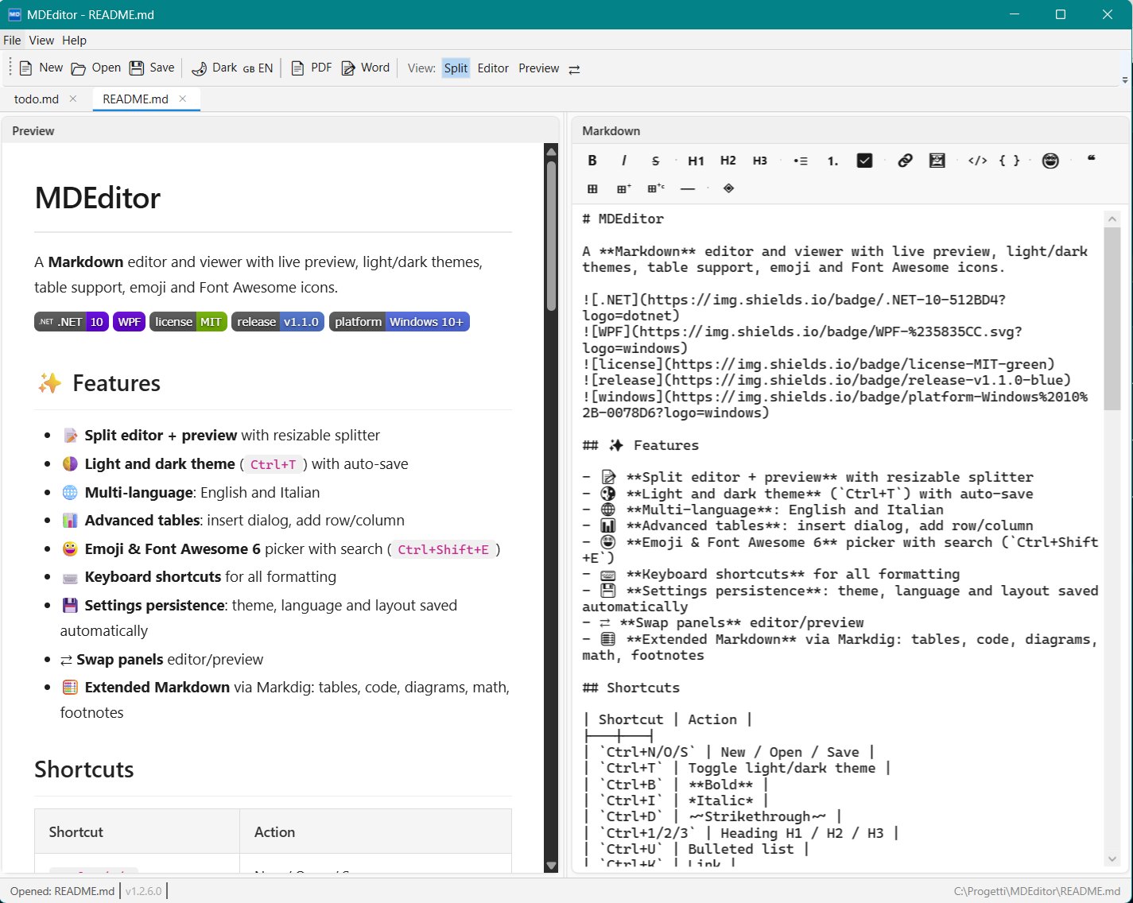Insert a table

[592, 188]
